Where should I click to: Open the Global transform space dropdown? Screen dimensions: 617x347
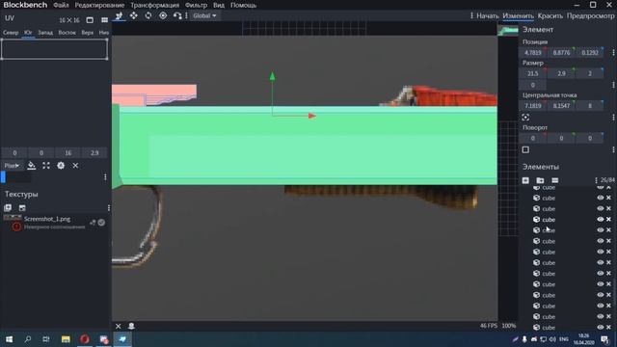coord(204,15)
